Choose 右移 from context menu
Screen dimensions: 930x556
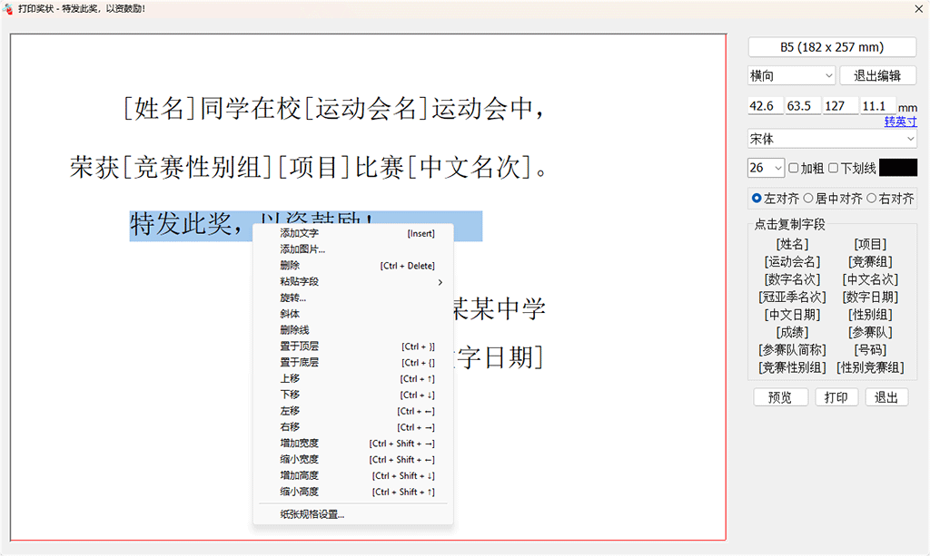tap(353, 427)
